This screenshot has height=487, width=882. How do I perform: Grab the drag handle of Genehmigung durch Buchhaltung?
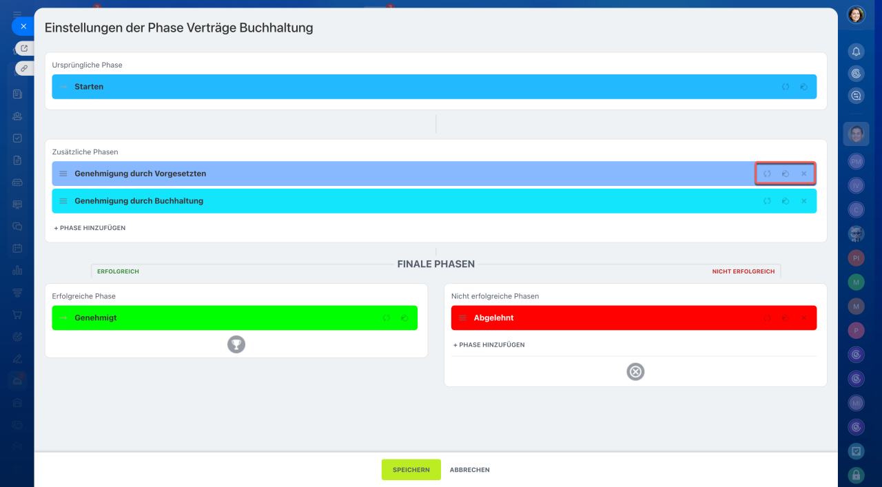63,201
